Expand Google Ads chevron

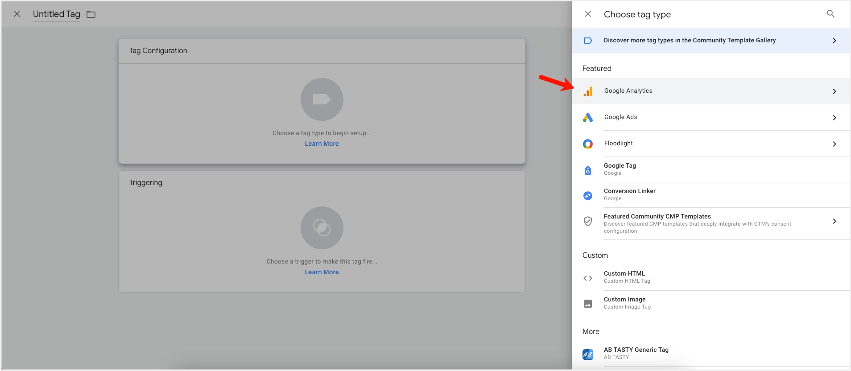click(x=834, y=118)
